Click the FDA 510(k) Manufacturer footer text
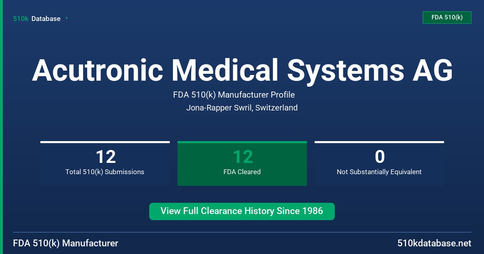484x254 pixels. click(66, 244)
